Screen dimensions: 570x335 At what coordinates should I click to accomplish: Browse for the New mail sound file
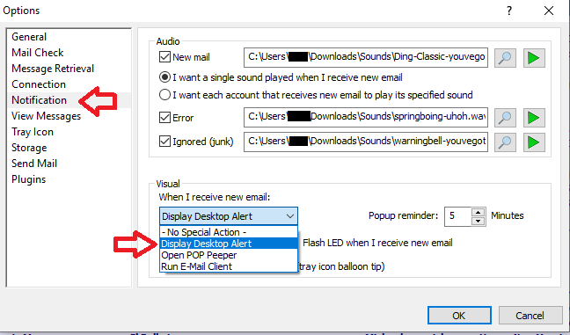(x=505, y=58)
